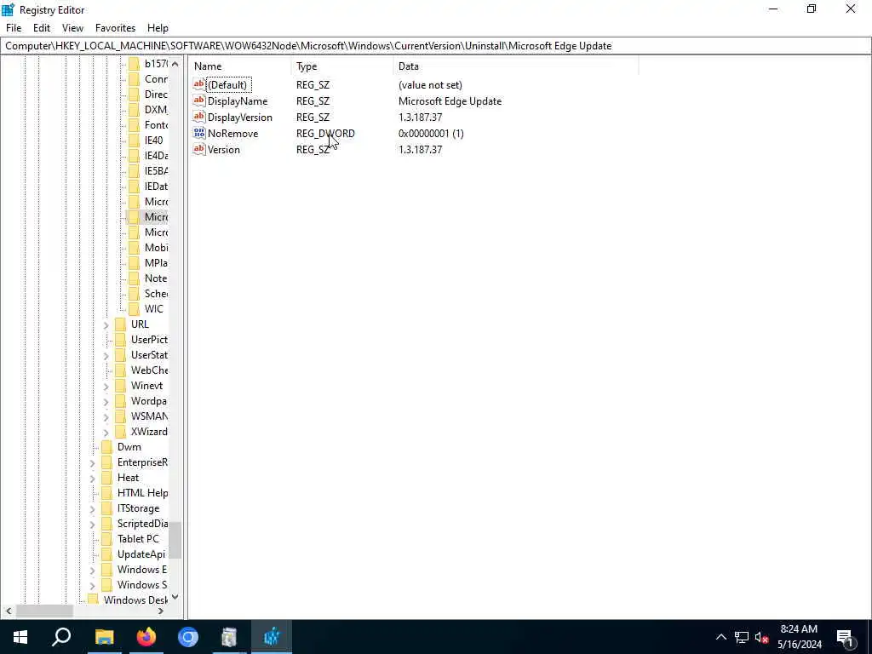
Task: Open the Edit menu
Action: [x=42, y=28]
